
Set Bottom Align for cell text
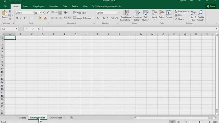pyautogui.click(x=60, y=13)
